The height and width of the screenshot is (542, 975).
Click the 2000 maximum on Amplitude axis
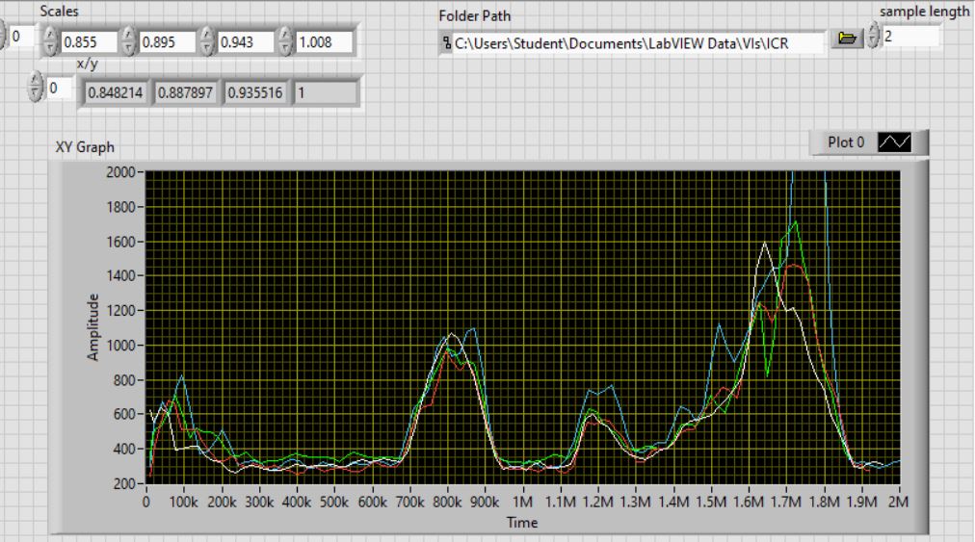[x=122, y=172]
